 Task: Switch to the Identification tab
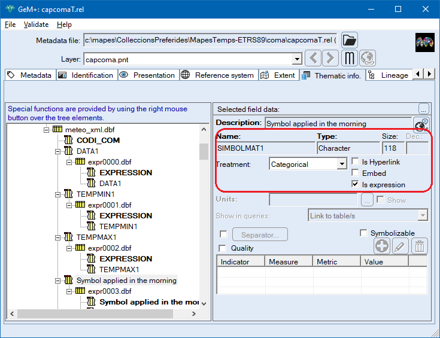tap(87, 75)
